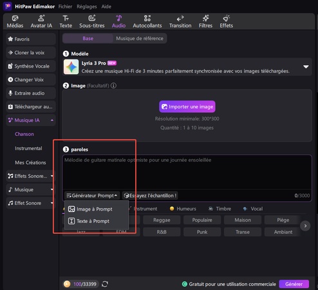Select Instrumental under Musique IA
The width and height of the screenshot is (318, 290).
tap(28, 148)
